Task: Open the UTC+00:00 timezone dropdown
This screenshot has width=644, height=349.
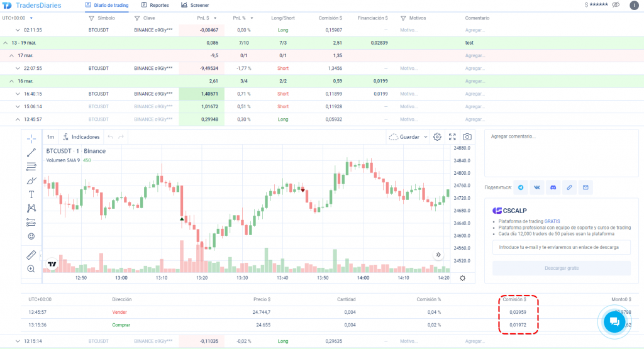Action: pos(18,18)
